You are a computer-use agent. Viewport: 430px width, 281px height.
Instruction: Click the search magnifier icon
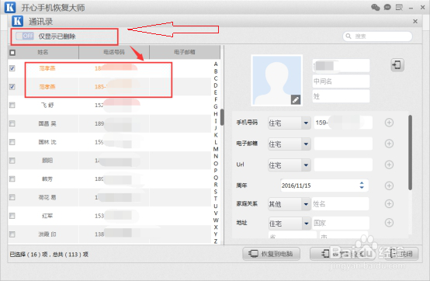point(349,36)
